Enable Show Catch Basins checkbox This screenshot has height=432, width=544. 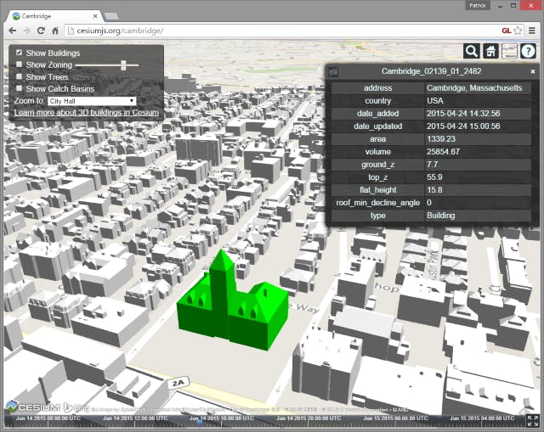click(19, 88)
